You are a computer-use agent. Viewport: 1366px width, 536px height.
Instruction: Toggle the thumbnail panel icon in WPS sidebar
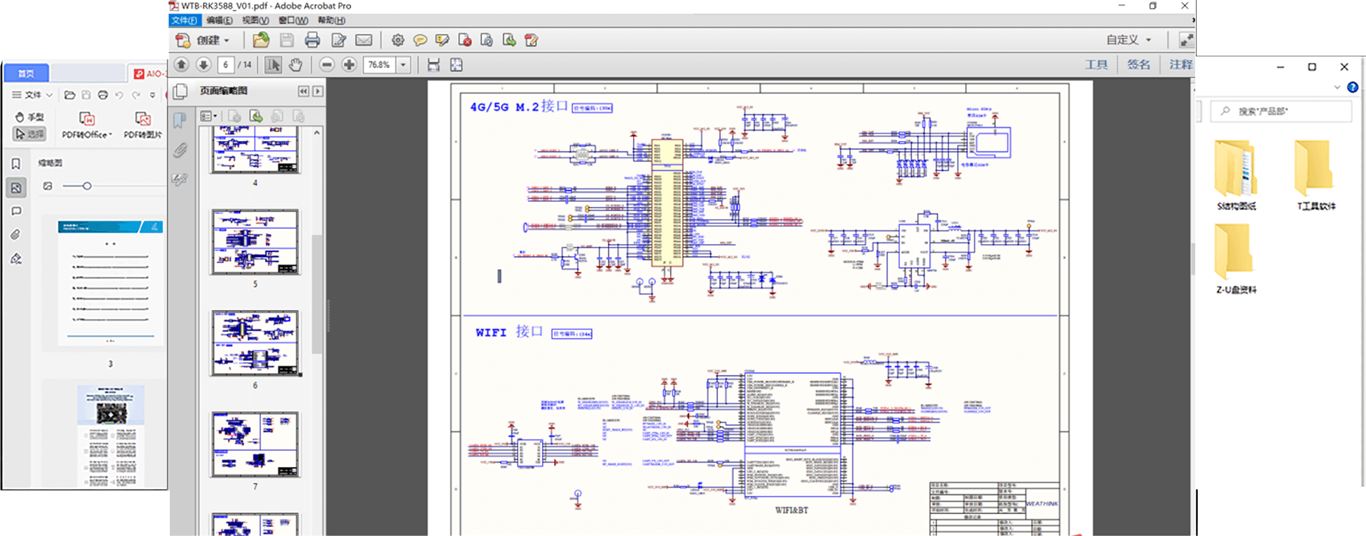click(x=16, y=187)
